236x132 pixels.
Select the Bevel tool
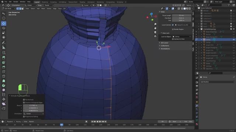[4, 67]
